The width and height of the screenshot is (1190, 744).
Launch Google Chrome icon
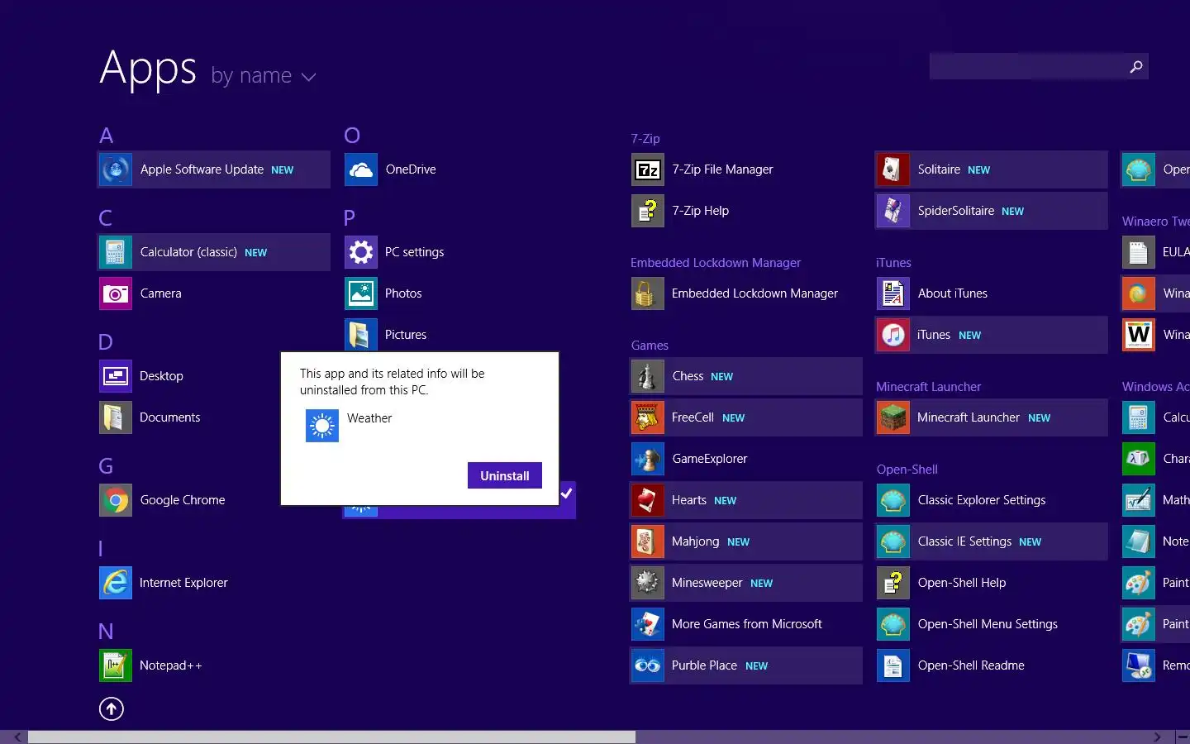[x=116, y=500]
